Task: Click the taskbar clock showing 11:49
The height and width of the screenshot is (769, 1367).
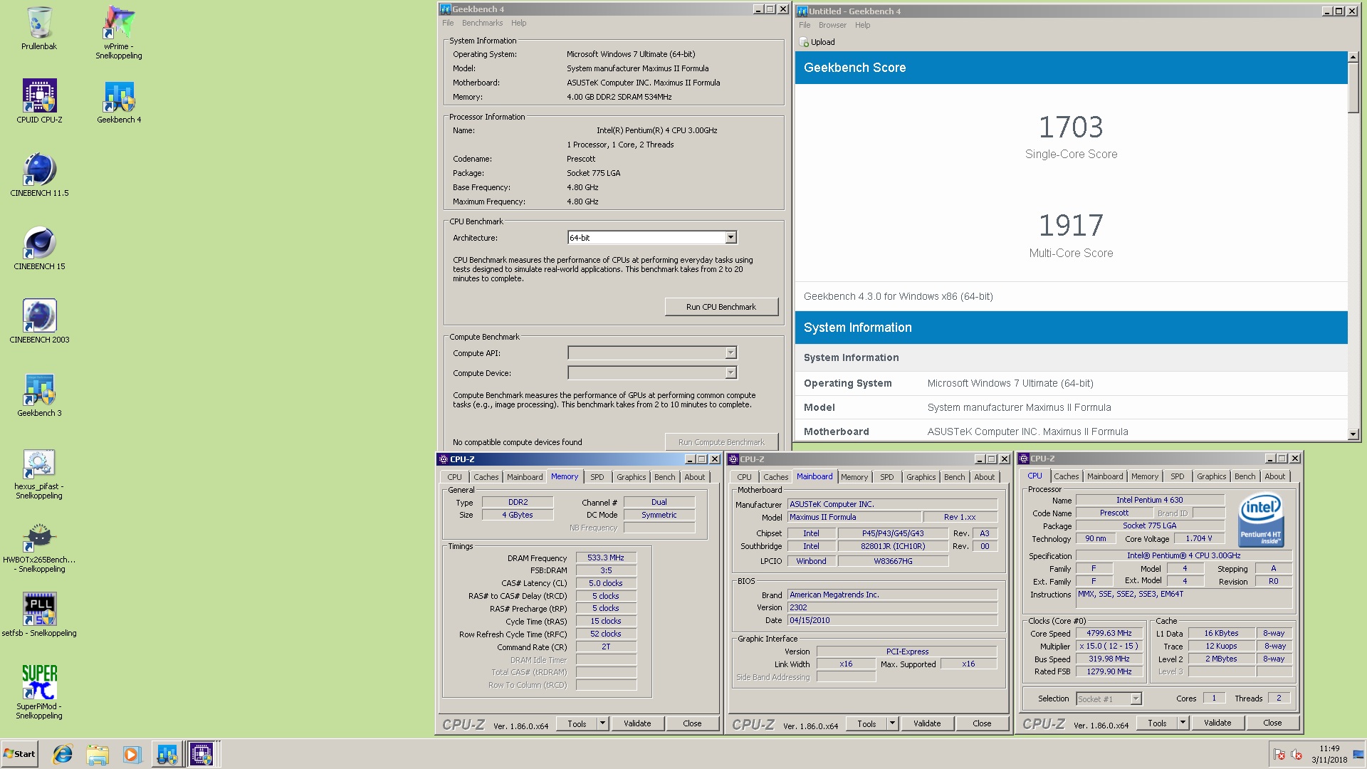Action: pyautogui.click(x=1329, y=754)
